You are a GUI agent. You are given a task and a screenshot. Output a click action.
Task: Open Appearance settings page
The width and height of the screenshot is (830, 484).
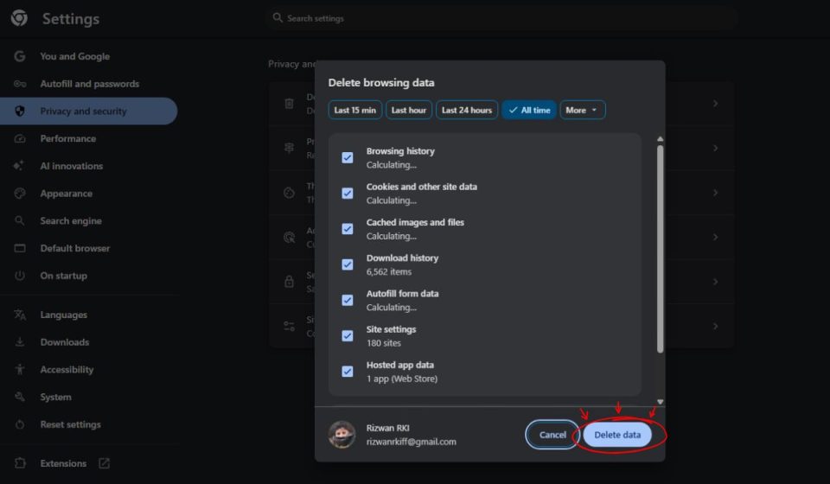tap(67, 194)
